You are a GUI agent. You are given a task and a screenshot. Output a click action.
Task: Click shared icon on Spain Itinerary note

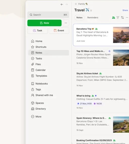[x=110, y=118]
